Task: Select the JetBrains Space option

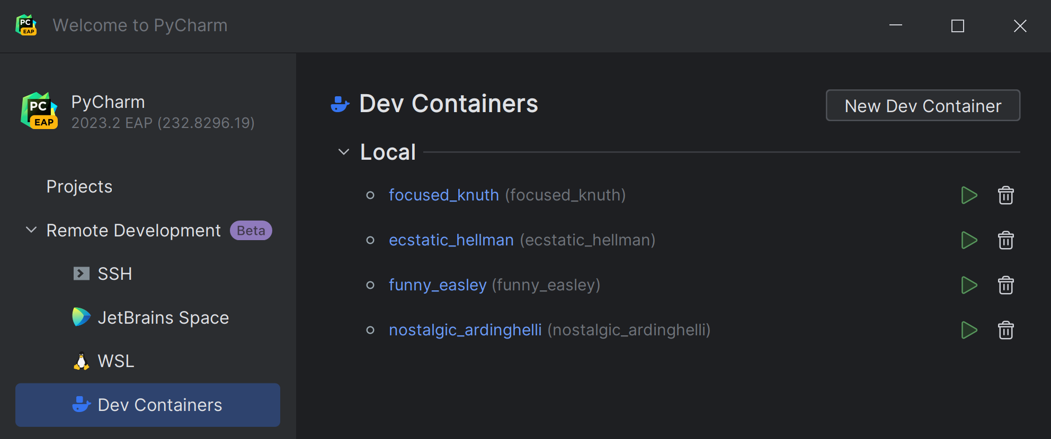Action: click(163, 317)
